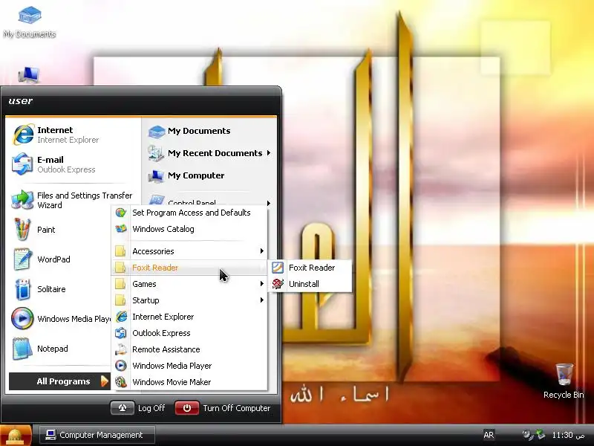Image resolution: width=594 pixels, height=446 pixels.
Task: Click the leftmost system tray icon
Action: coord(527,434)
